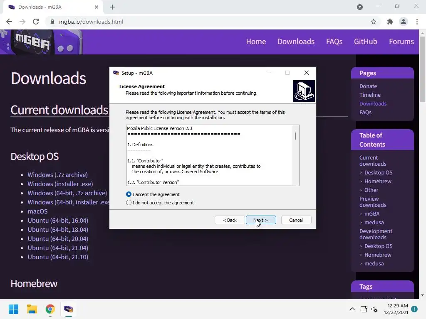Image resolution: width=426 pixels, height=319 pixels.
Task: Open the Home page in site navigation
Action: click(256, 42)
